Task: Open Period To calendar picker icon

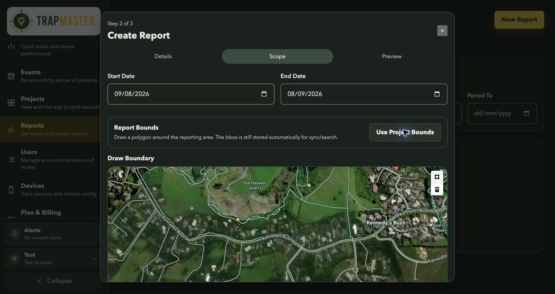Action: pyautogui.click(x=526, y=113)
